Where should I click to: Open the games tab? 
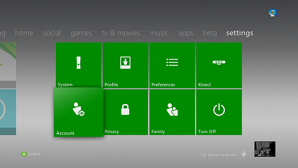(81, 33)
